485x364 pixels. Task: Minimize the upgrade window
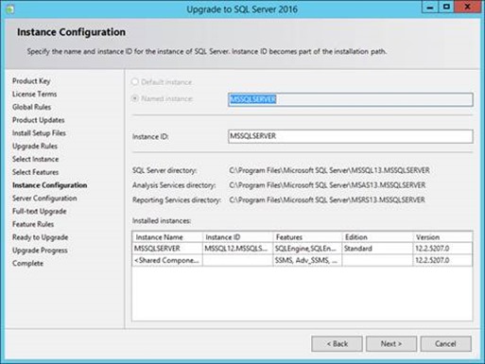pos(429,7)
